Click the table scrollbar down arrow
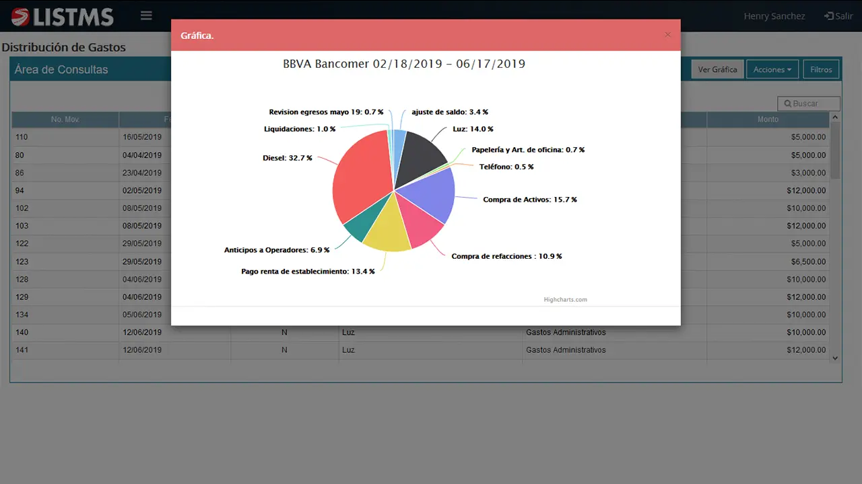The height and width of the screenshot is (484, 862). (x=835, y=359)
